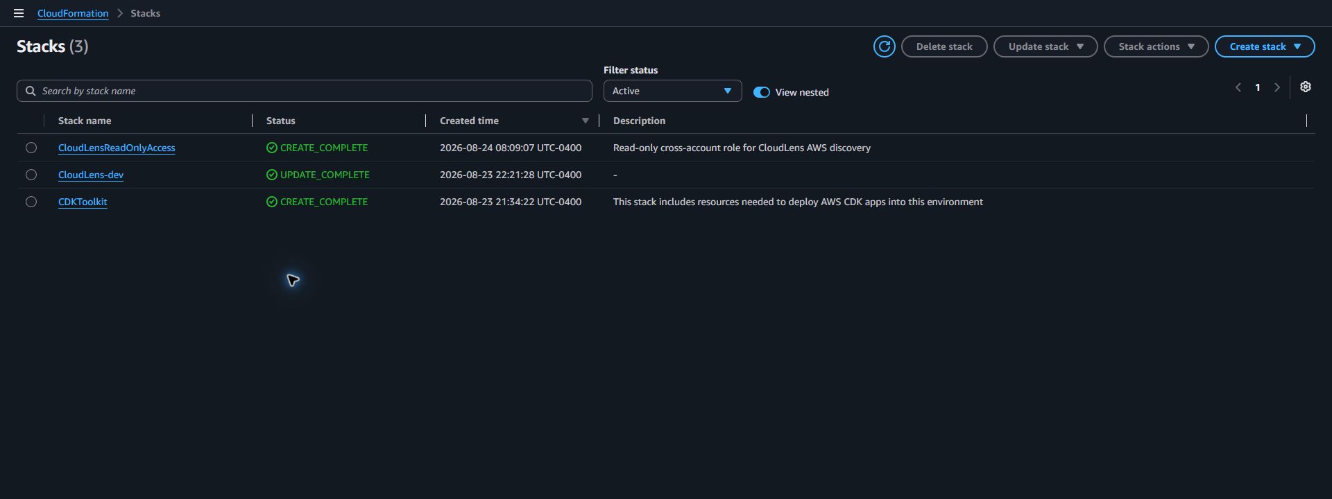Open the CDKToolkit stack link
The image size is (1332, 499).
pos(83,202)
